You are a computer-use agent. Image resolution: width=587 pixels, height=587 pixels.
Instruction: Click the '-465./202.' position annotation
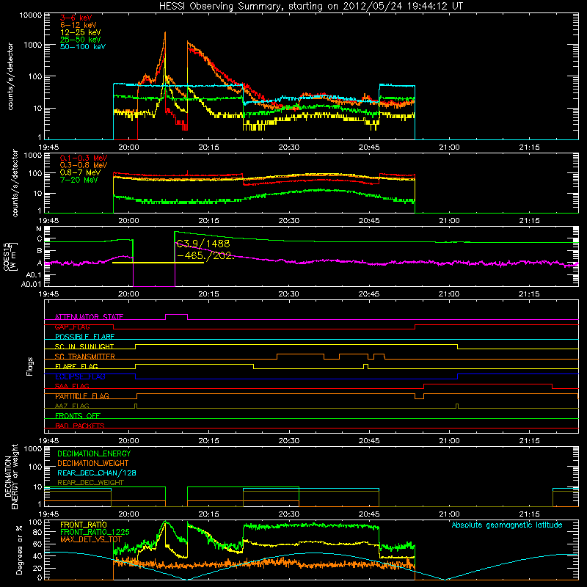tap(205, 255)
